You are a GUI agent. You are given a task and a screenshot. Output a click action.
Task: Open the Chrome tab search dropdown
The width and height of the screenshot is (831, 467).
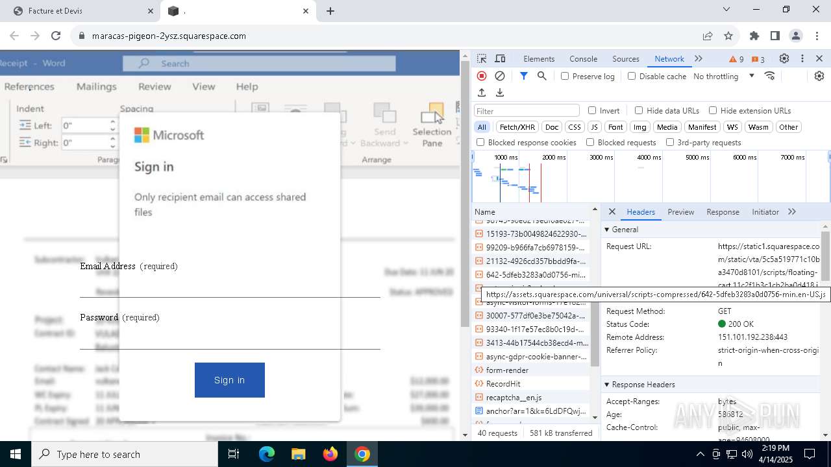[x=726, y=9]
